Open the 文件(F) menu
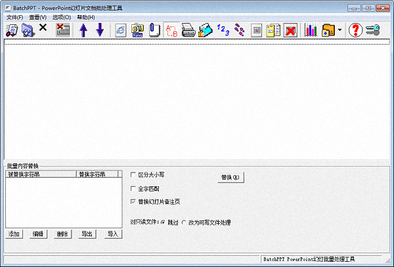 click(x=14, y=17)
